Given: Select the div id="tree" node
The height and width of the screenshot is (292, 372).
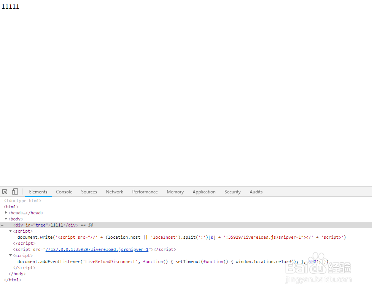Looking at the screenshot, I should coord(186,225).
